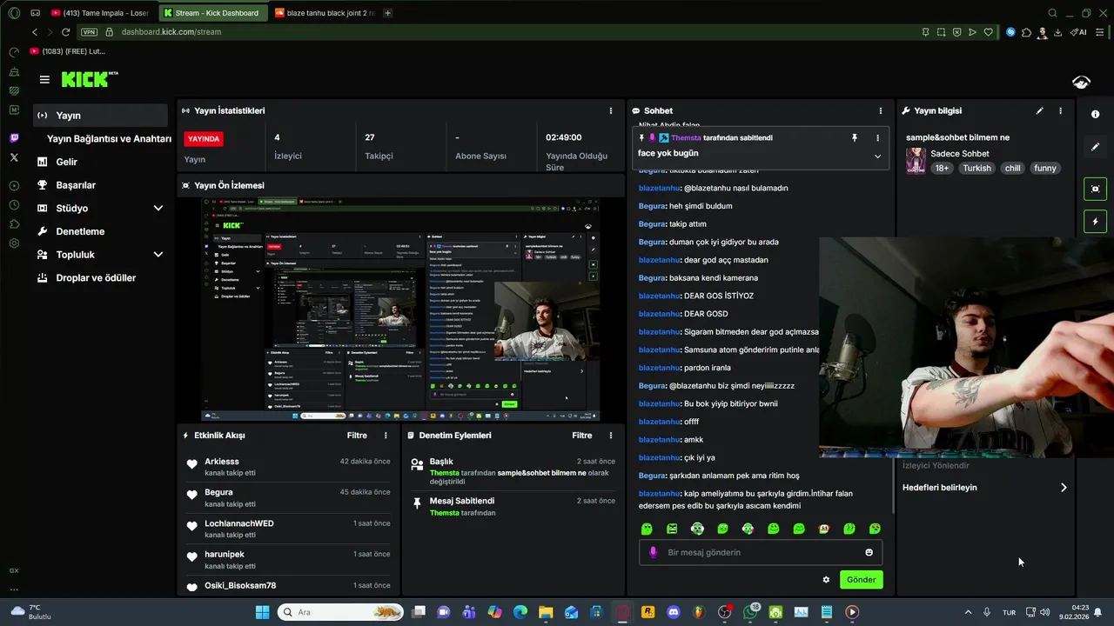Open Sohbet panel options menu
The height and width of the screenshot is (626, 1114).
[x=881, y=110]
